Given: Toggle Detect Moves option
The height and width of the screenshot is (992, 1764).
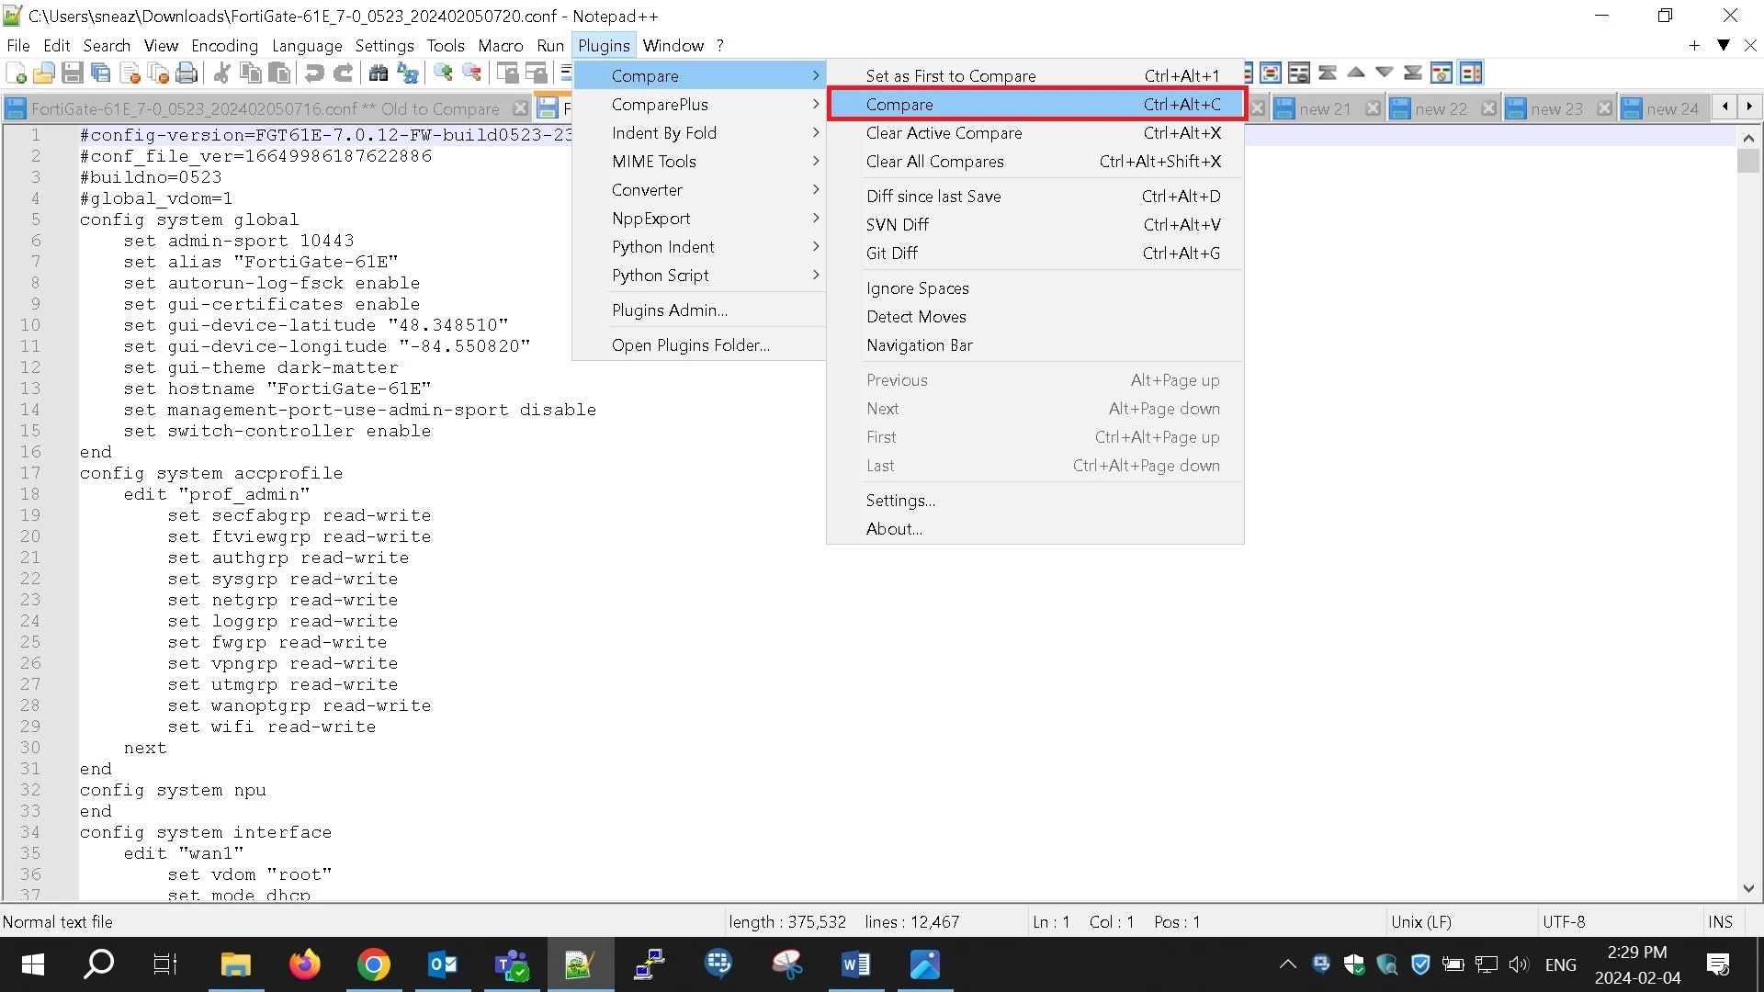Looking at the screenshot, I should click(1035, 317).
